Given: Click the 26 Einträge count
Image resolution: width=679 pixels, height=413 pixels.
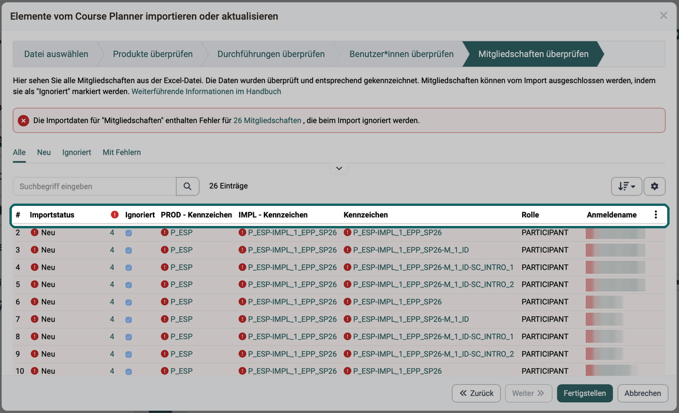Looking at the screenshot, I should click(x=228, y=186).
